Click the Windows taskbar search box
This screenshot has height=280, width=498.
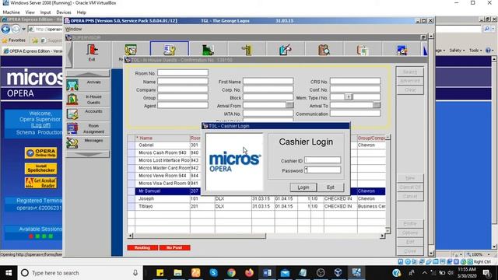pos(79,273)
